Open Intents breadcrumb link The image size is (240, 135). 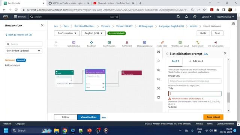pos(193,26)
